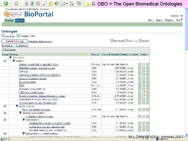Sort by Format column header
188x141 pixels.
pyautogui.click(x=96, y=54)
